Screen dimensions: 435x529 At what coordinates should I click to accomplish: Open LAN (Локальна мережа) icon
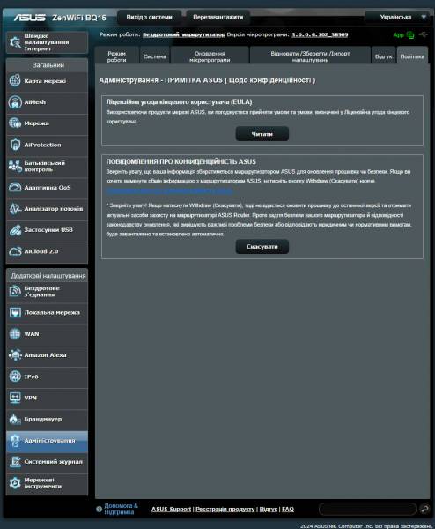click(15, 312)
